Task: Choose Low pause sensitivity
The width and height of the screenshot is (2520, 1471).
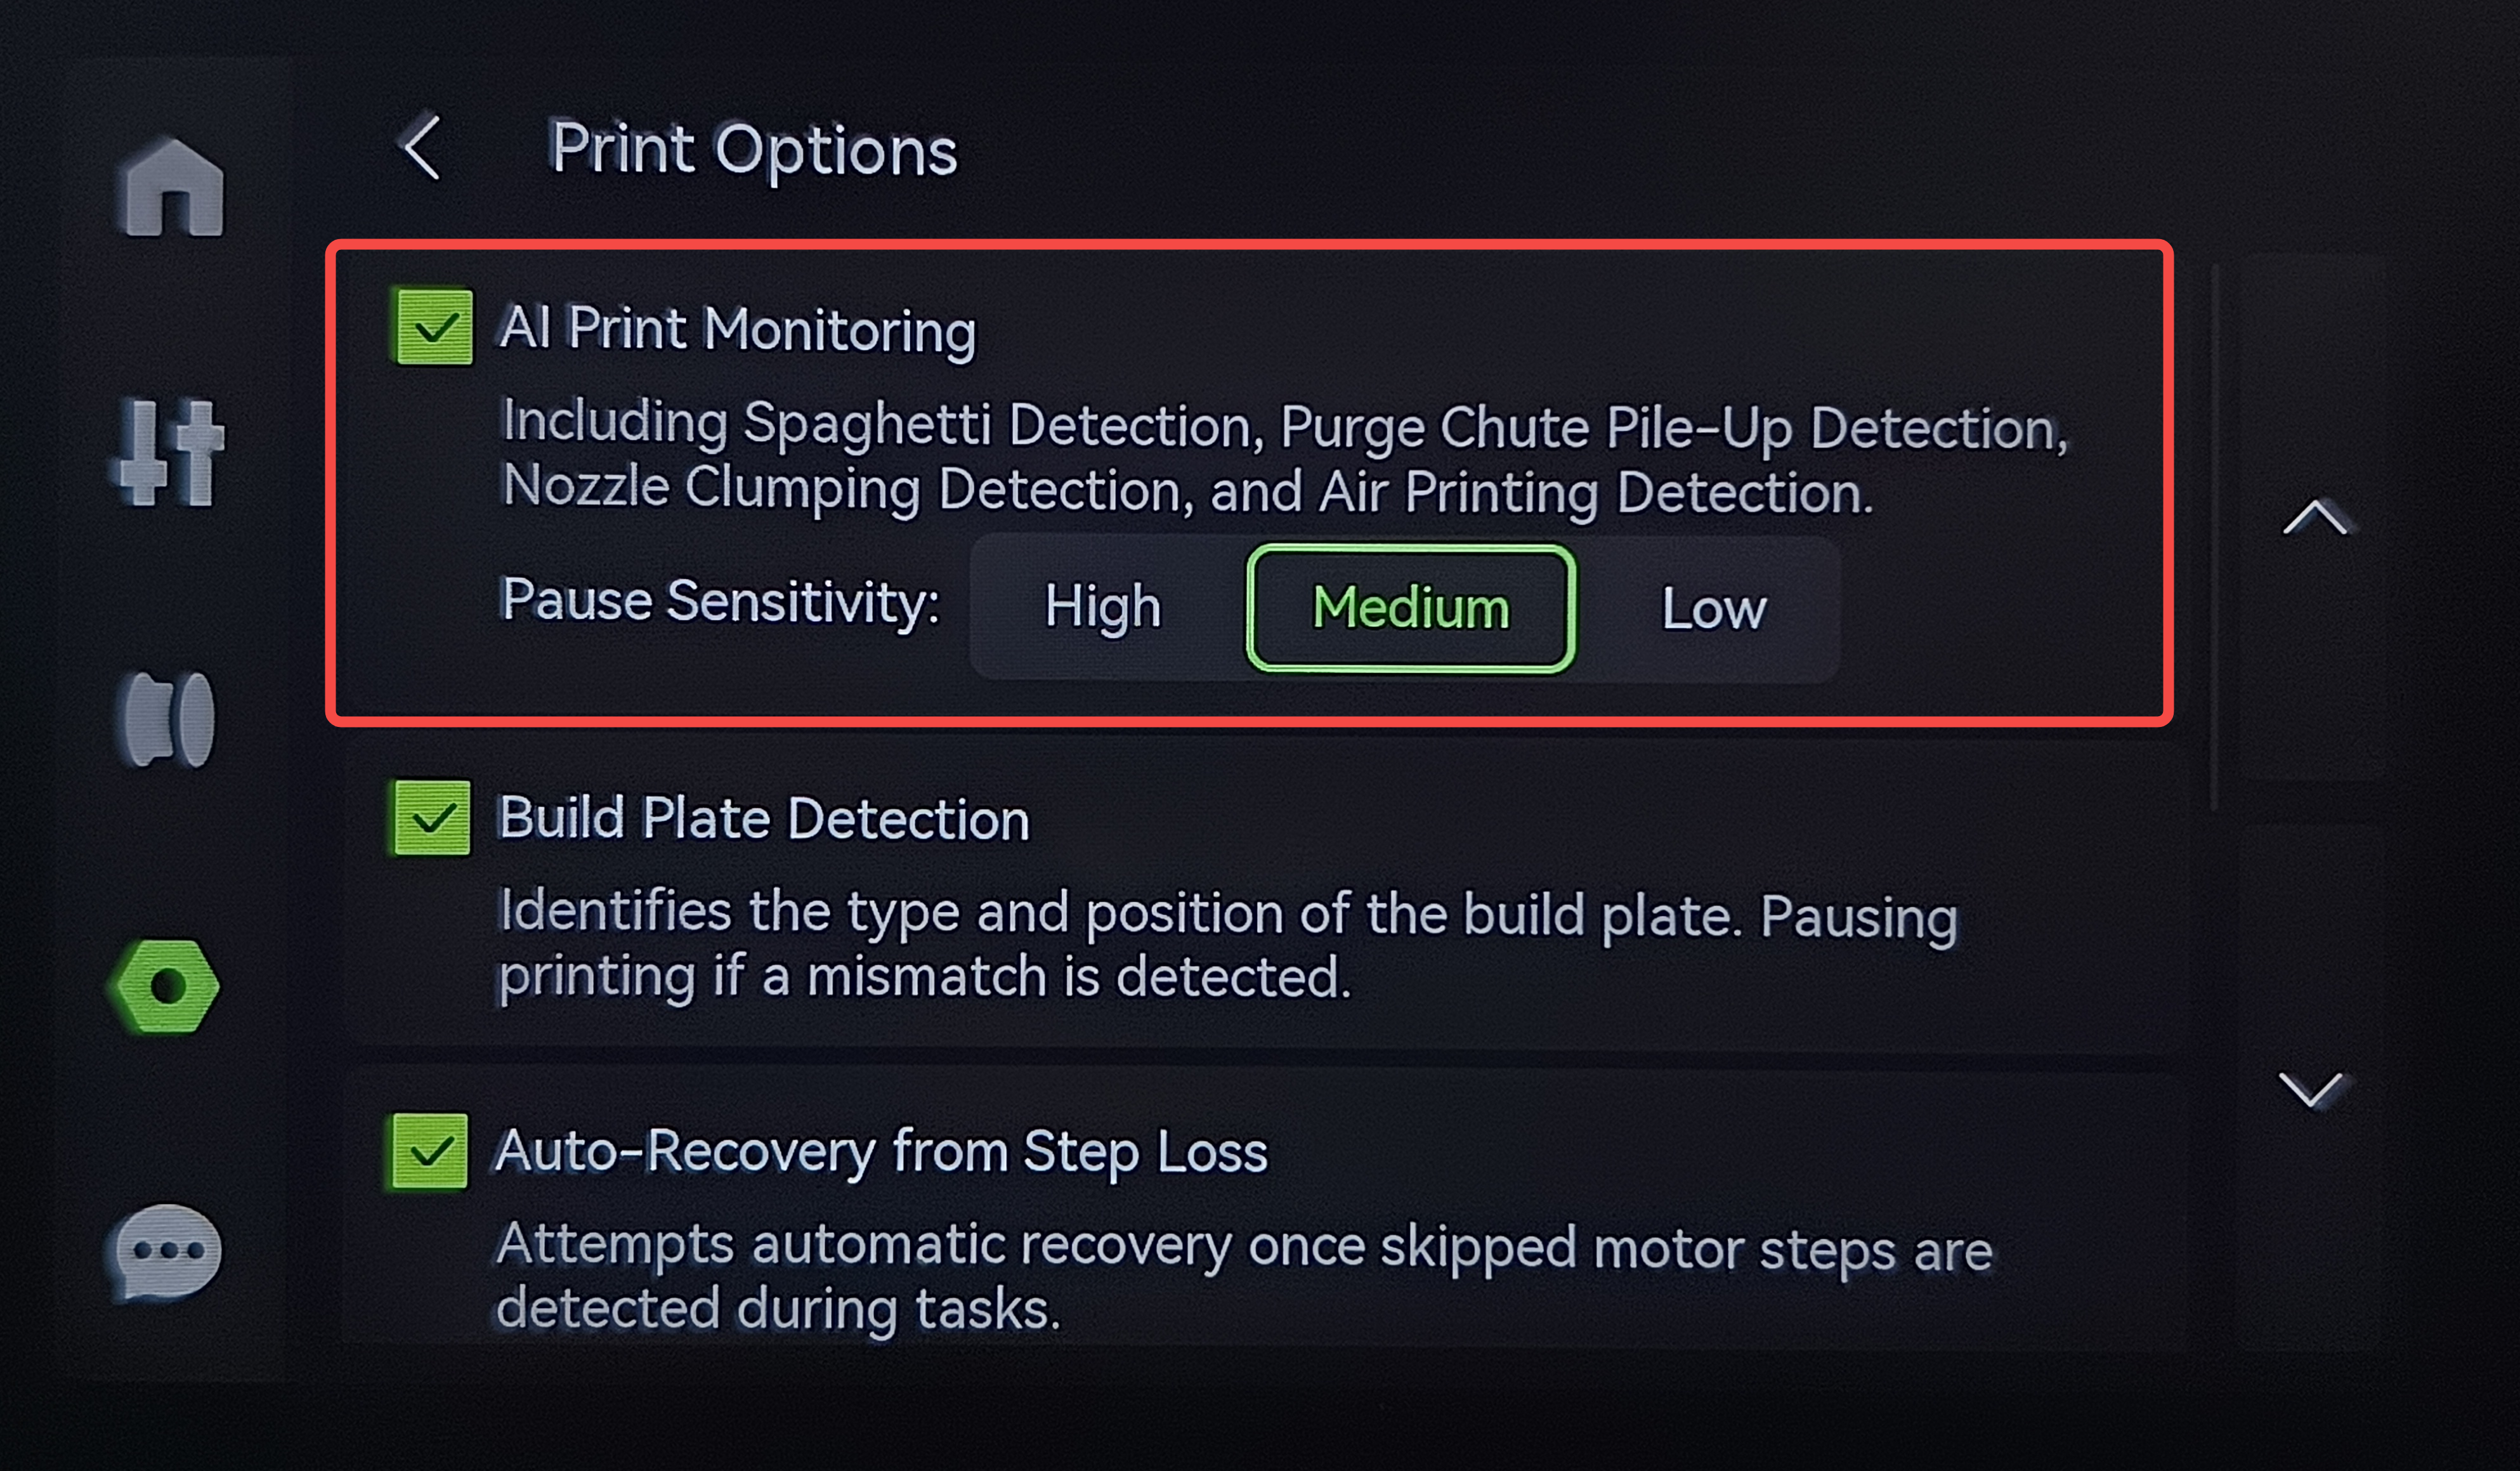Action: tap(1713, 608)
